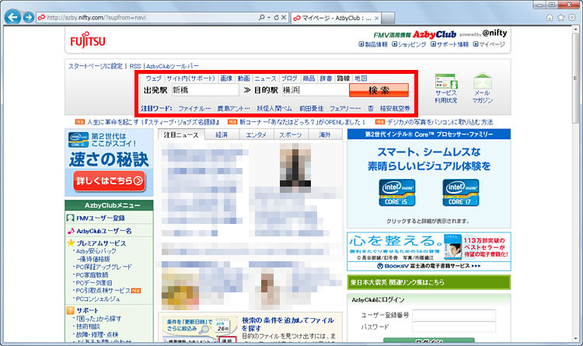Click the マイページ header link
This screenshot has width=583, height=346.
[x=489, y=44]
